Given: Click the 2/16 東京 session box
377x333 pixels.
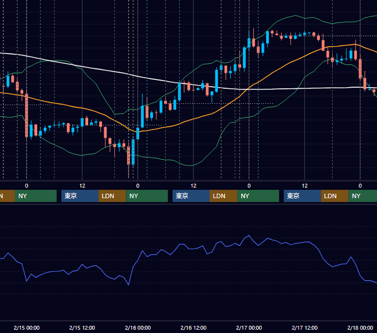Looking at the screenshot, I should point(191,196).
